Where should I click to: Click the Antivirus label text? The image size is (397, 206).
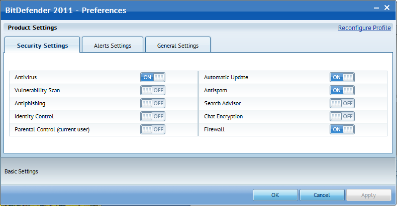coord(26,77)
